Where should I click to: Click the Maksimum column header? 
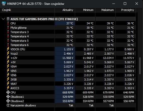pyautogui.click(x=105, y=10)
